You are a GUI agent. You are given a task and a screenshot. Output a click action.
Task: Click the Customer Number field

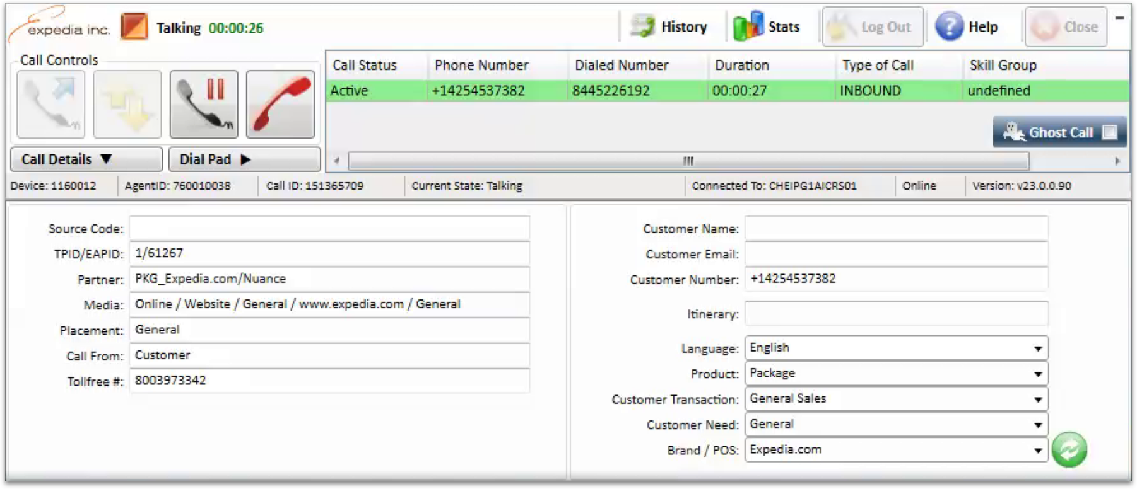(x=896, y=279)
